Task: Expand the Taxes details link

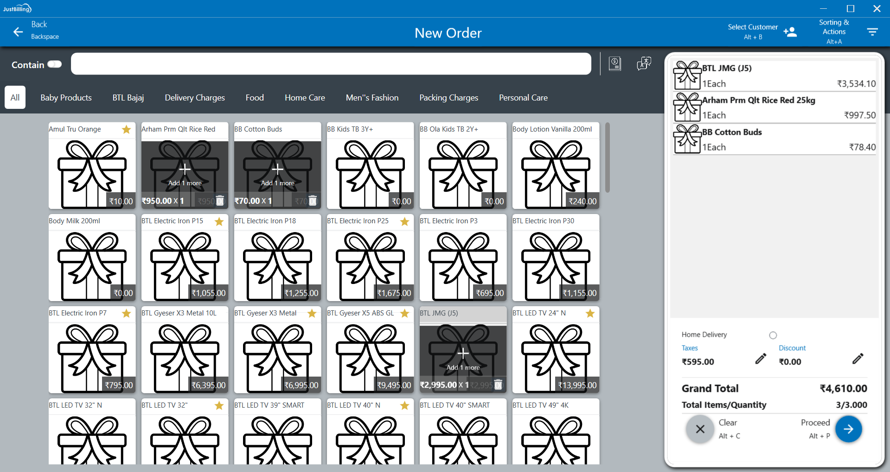Action: pos(689,348)
